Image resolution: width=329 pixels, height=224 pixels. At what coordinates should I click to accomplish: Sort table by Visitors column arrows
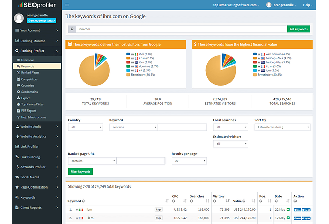[228, 201]
